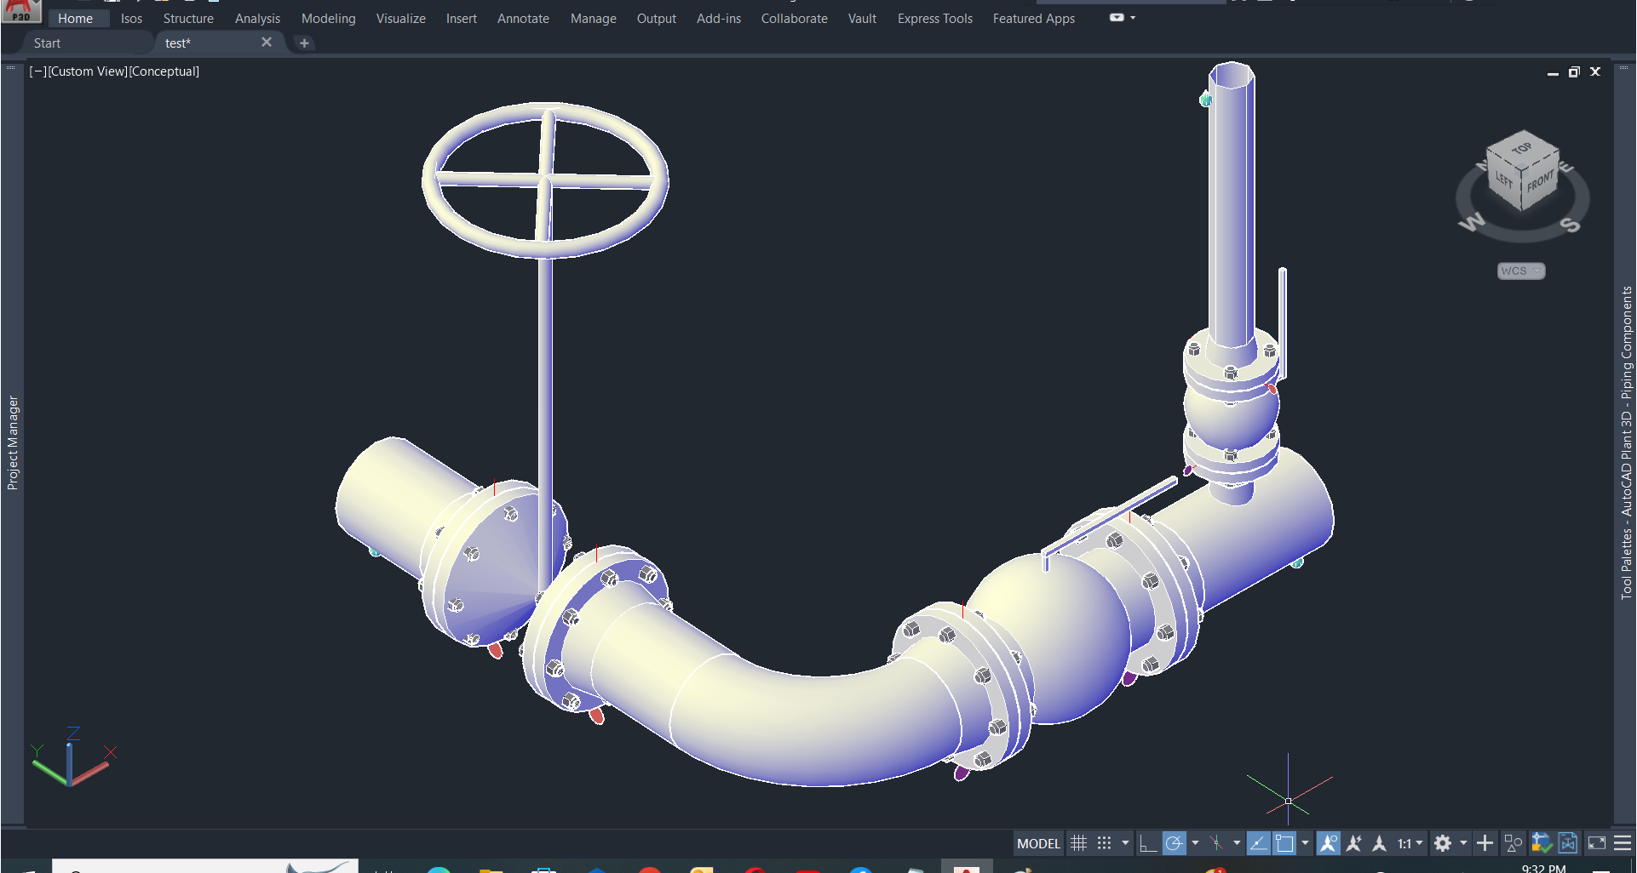Image resolution: width=1637 pixels, height=873 pixels.
Task: Switch to the Start file tab
Action: [48, 43]
